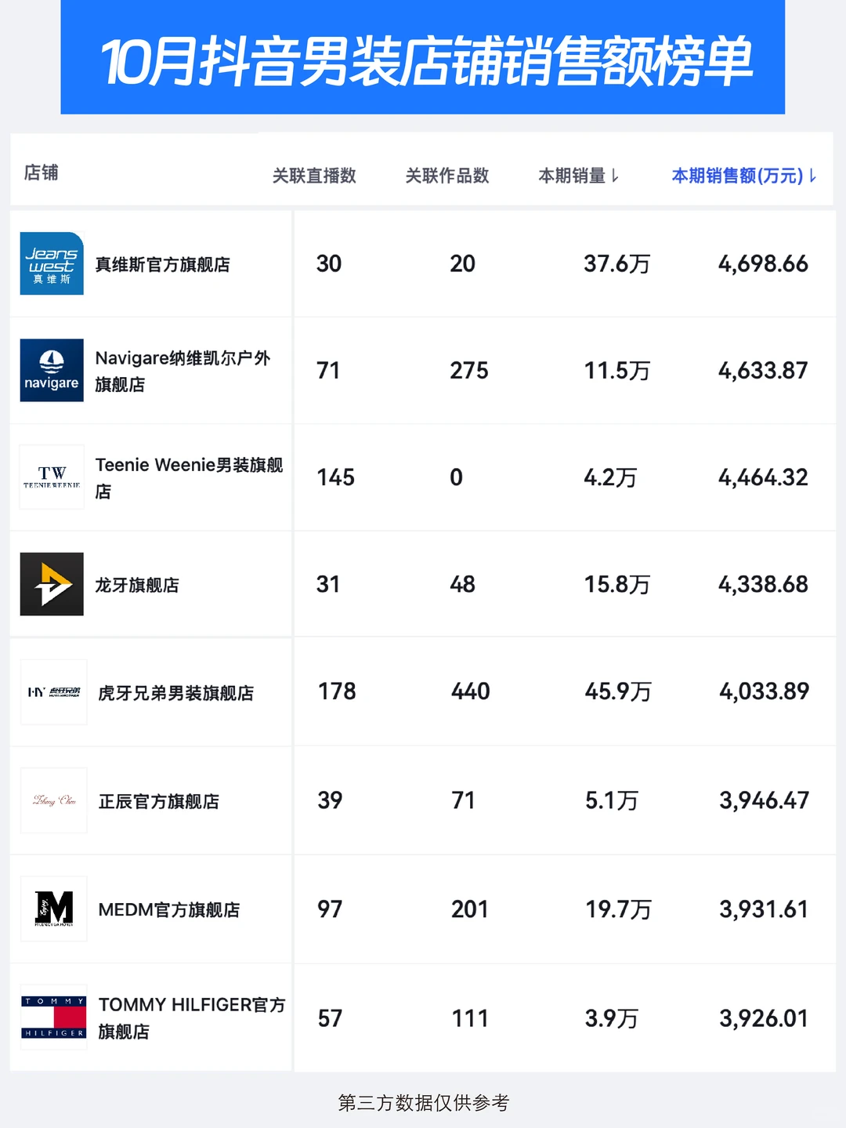Click the 关联直播数 column header
The width and height of the screenshot is (846, 1128).
pyautogui.click(x=314, y=176)
